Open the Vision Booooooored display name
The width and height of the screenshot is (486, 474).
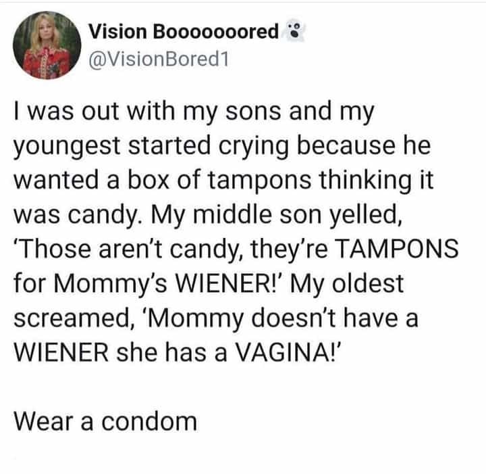click(x=183, y=32)
